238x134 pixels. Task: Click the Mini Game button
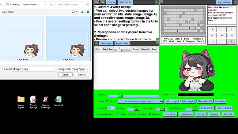coord(220,101)
